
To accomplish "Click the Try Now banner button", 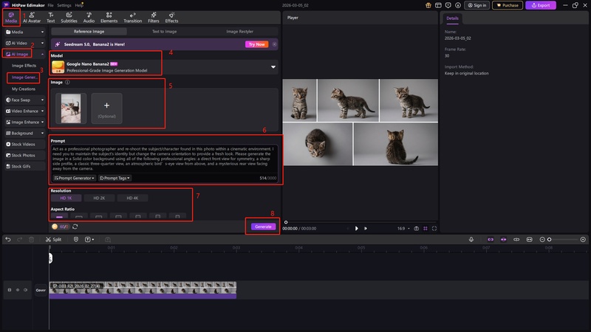I will [x=256, y=44].
